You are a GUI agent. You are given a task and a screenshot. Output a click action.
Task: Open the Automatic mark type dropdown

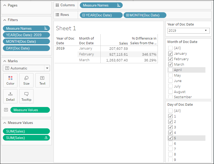coord(47,68)
